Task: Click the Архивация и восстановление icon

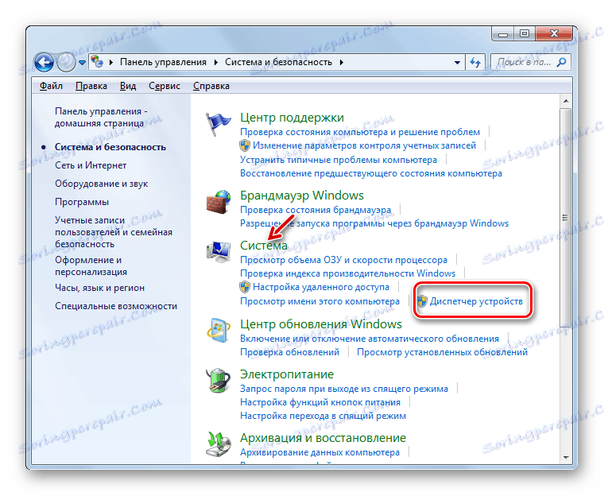Action: pyautogui.click(x=219, y=444)
